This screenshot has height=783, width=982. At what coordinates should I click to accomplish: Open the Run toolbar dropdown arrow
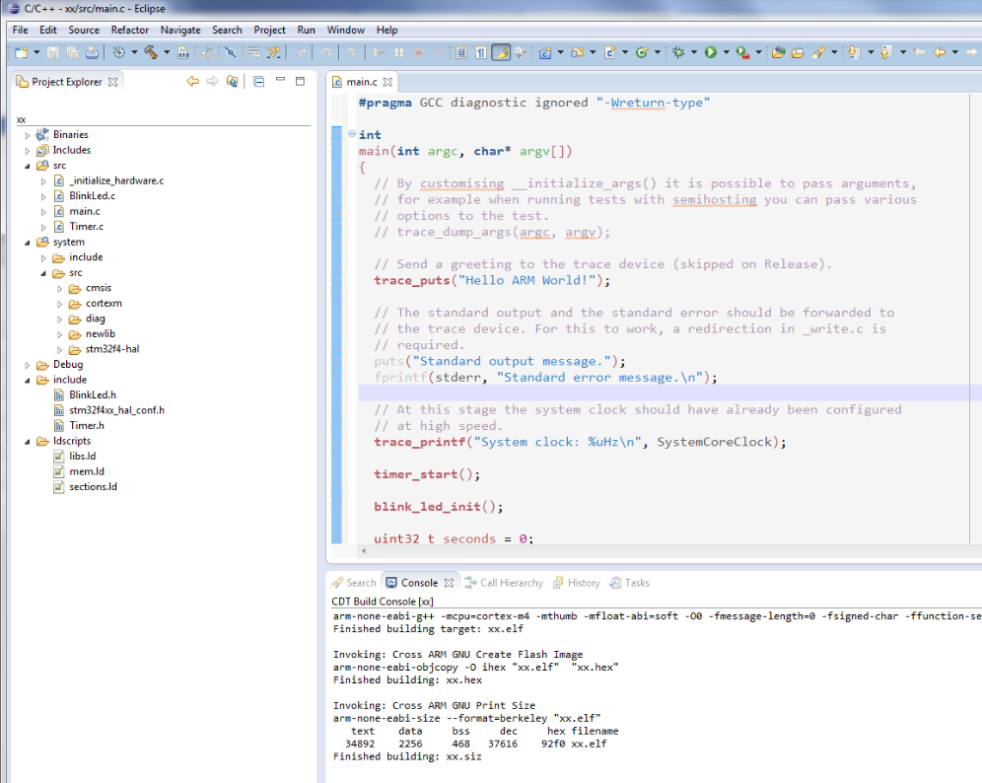click(727, 52)
